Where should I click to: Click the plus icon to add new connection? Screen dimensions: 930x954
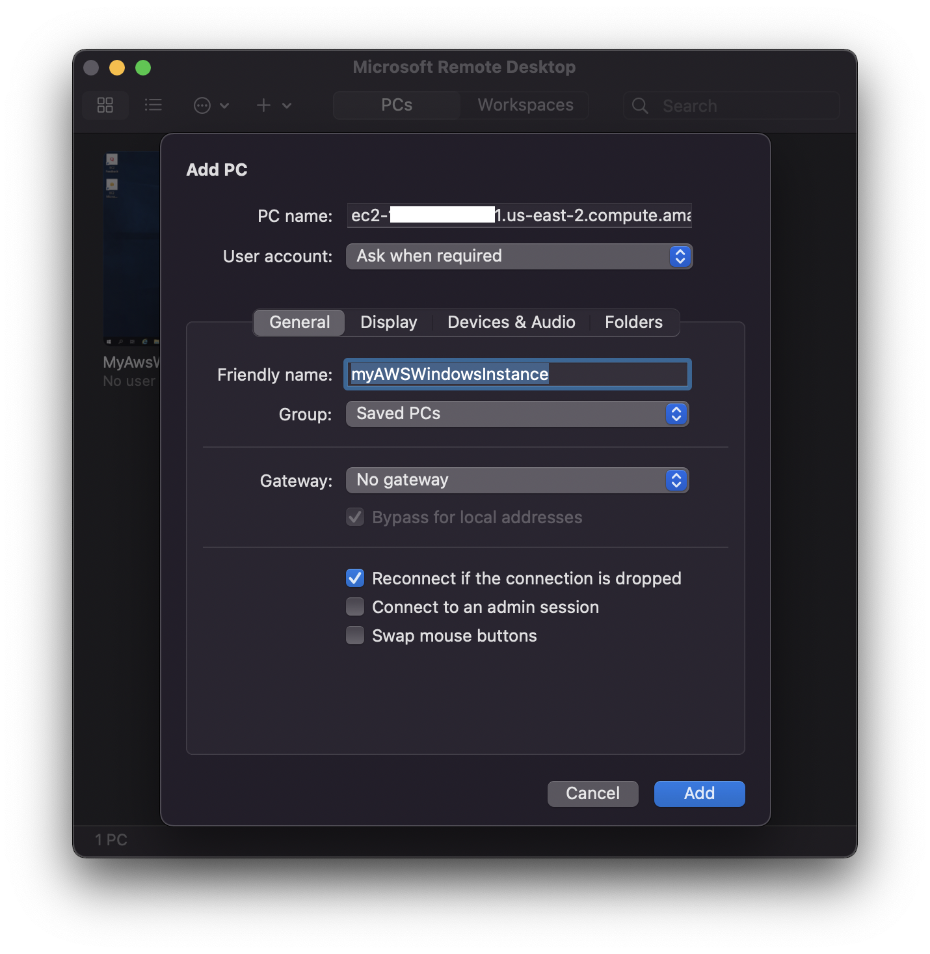click(x=263, y=105)
